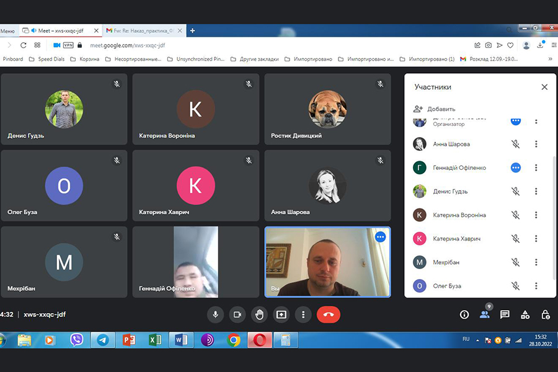
Task: Toggle camera in the call controls
Action: (x=237, y=314)
